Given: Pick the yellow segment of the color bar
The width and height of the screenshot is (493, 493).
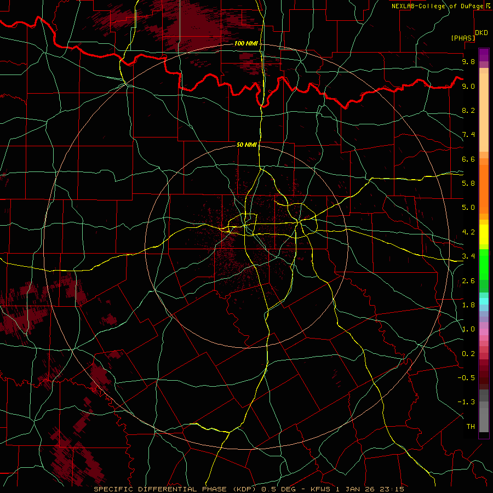Looking at the screenshot, I should 484,234.
